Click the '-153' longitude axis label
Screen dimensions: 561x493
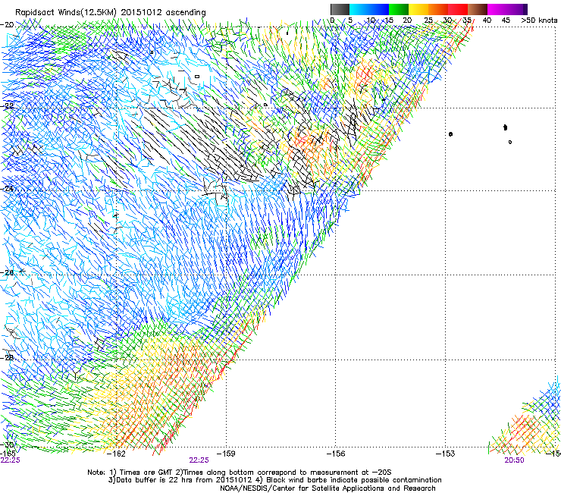point(445,454)
